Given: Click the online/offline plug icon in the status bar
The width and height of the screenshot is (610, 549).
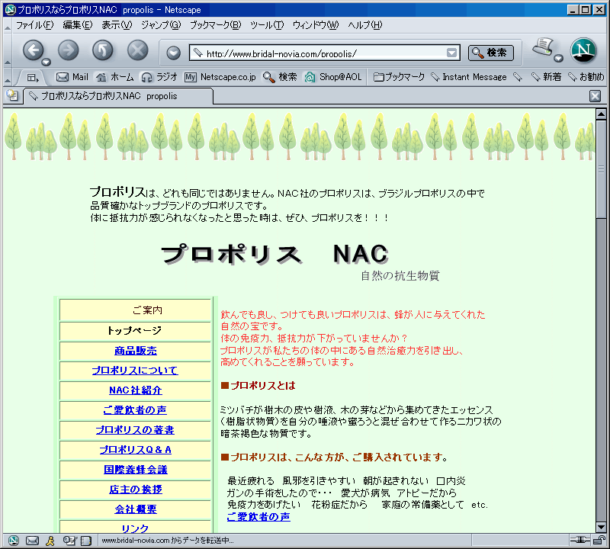Looking at the screenshot, I should coord(579,540).
